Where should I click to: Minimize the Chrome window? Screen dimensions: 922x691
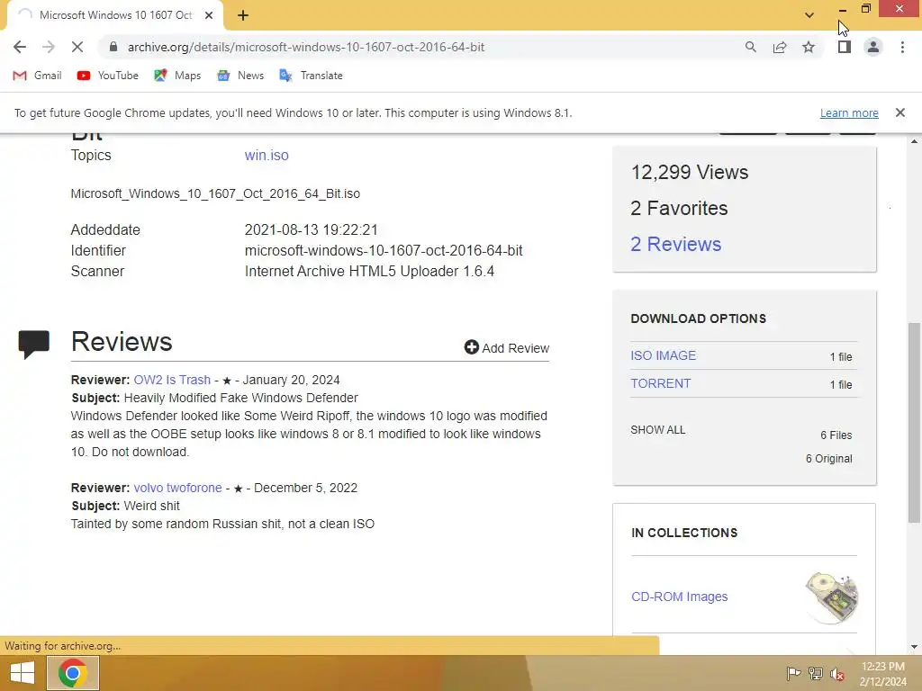coord(842,9)
